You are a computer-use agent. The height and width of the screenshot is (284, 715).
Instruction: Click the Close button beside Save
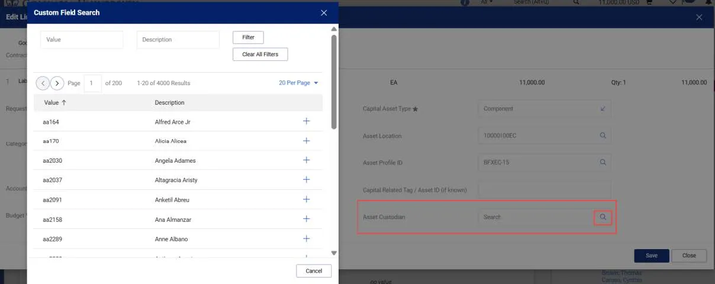[689, 256]
